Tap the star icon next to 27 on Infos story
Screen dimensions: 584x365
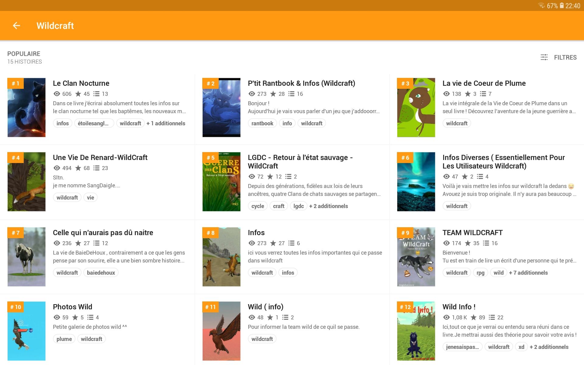tap(273, 243)
